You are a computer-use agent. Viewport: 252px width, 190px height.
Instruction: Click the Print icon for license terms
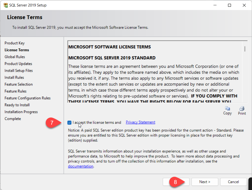(x=242, y=108)
